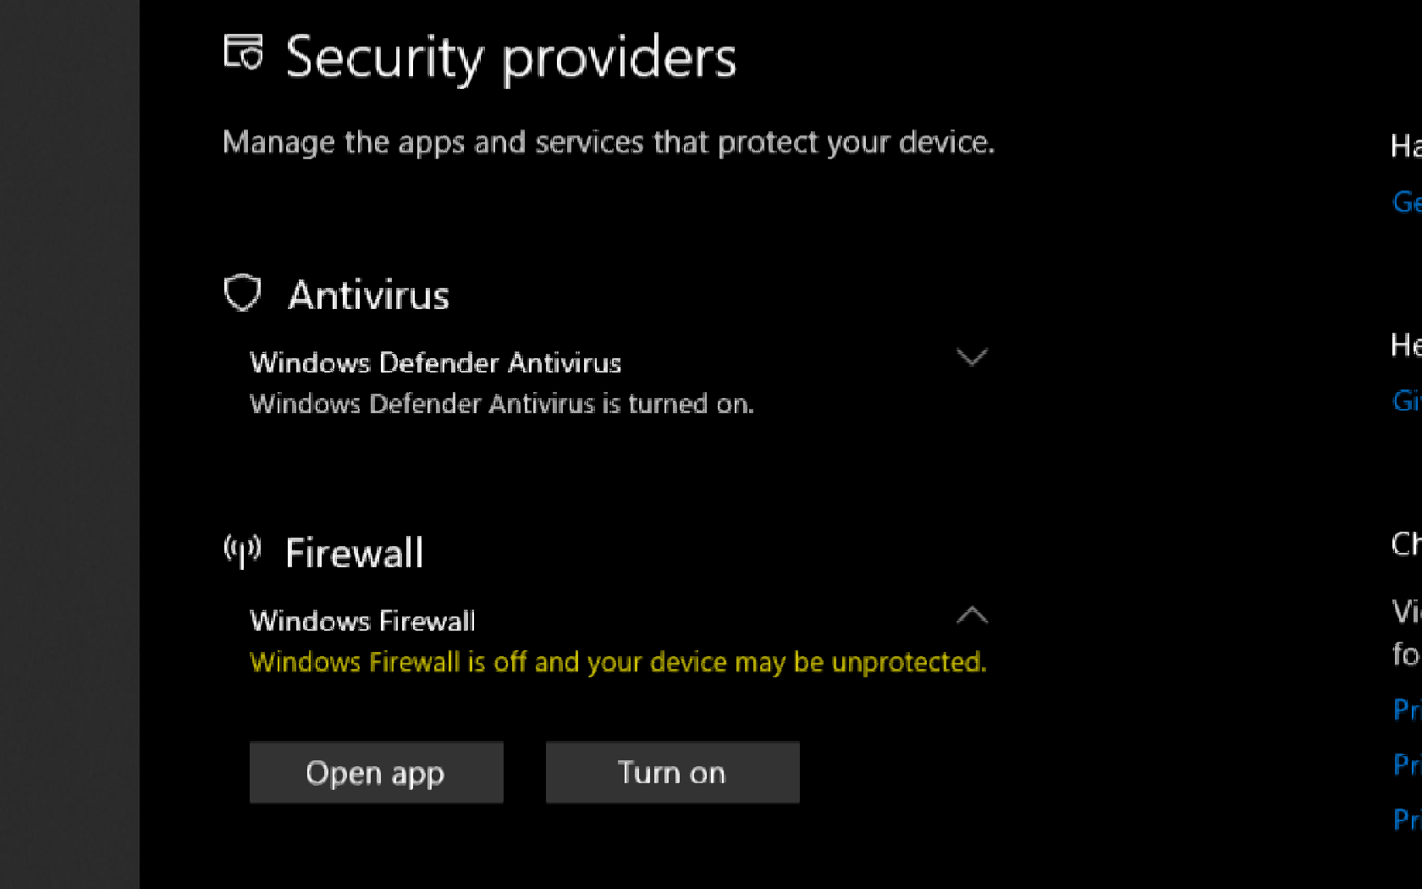Click the Security providers header icon
This screenshot has height=889, width=1422.
(x=244, y=53)
